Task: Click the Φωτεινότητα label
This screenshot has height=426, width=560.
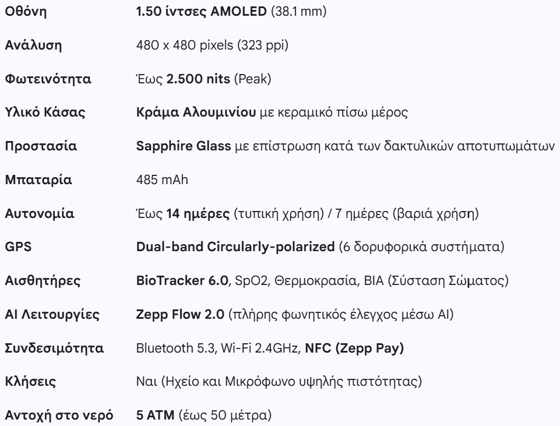Action: coord(48,79)
